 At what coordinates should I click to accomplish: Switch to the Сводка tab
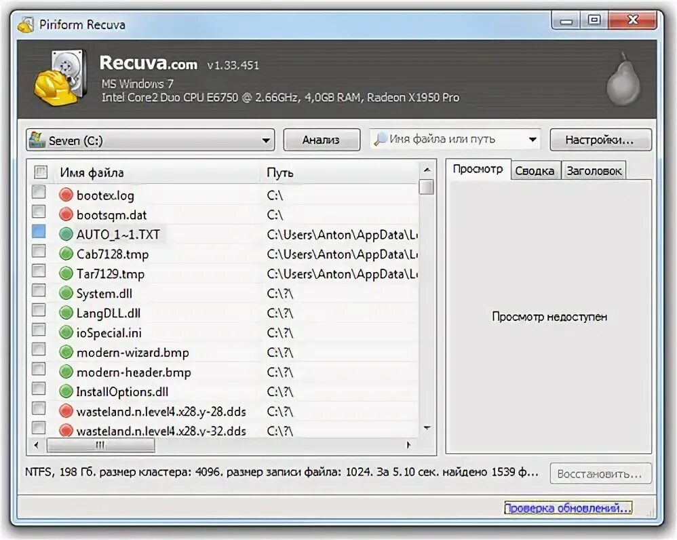tap(535, 171)
